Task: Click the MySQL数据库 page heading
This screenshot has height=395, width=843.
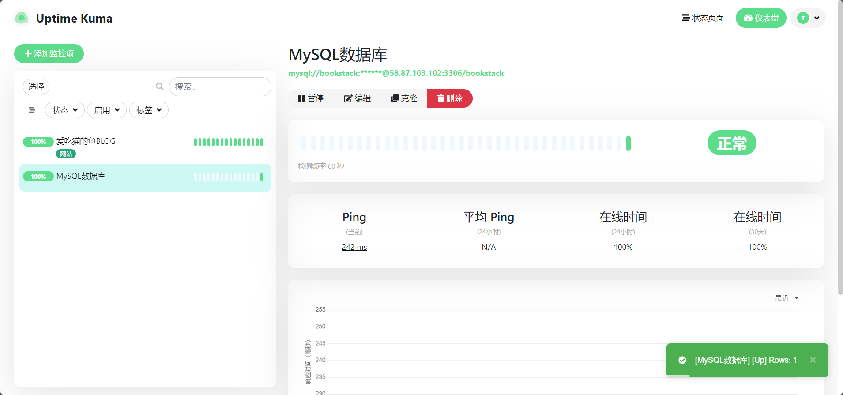Action: [338, 55]
